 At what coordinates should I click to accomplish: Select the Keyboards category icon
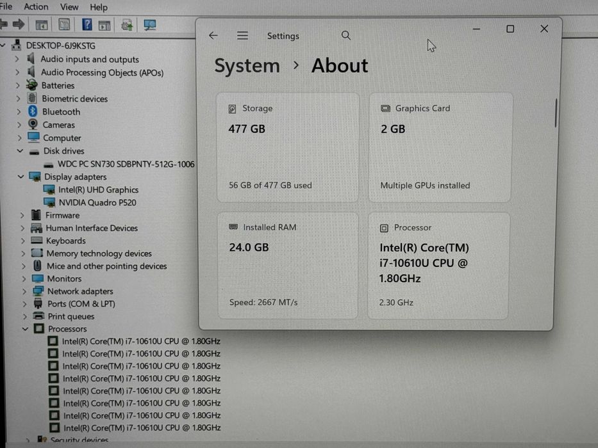click(37, 240)
